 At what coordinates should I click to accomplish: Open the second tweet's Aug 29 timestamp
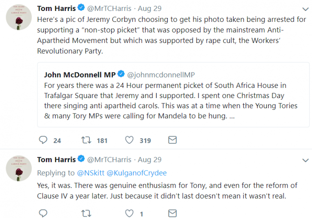point(149,160)
